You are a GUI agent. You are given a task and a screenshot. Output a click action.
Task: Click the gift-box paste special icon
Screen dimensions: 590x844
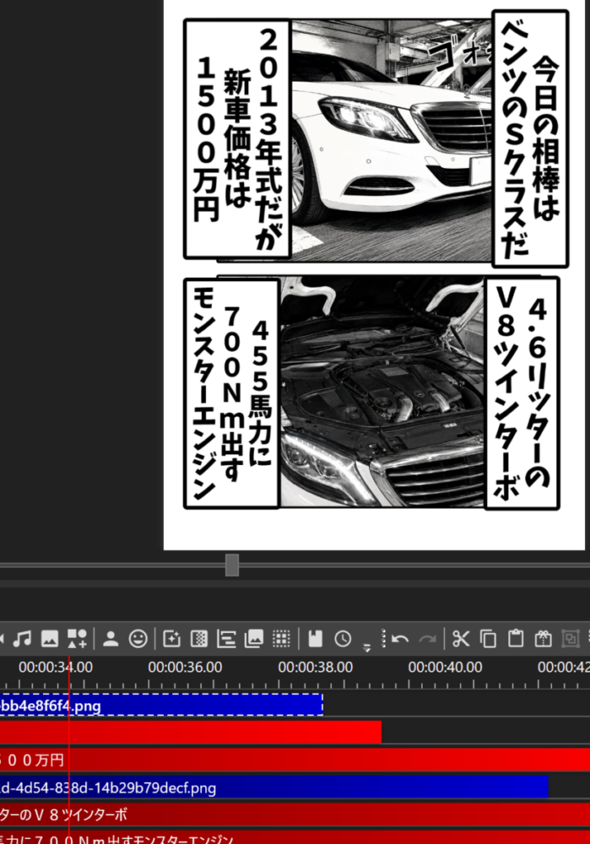[543, 639]
